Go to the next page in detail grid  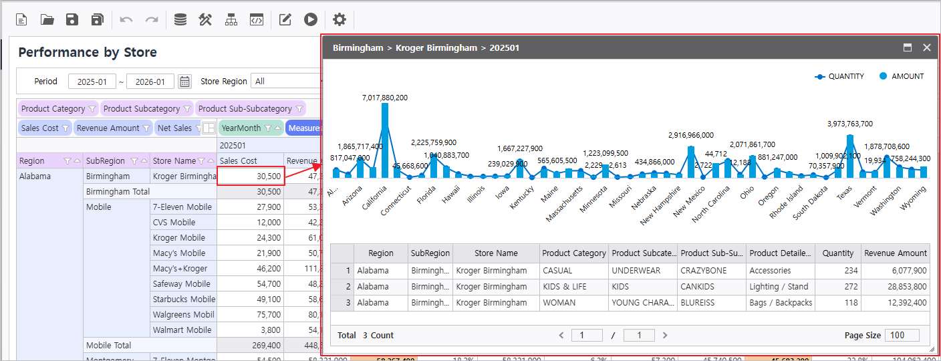point(664,336)
